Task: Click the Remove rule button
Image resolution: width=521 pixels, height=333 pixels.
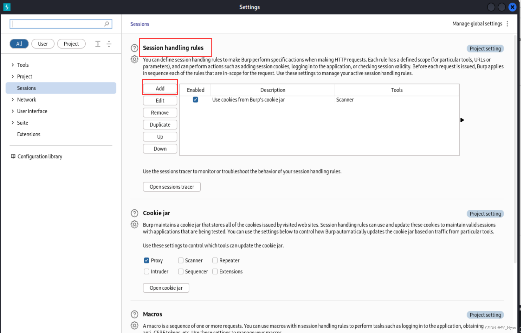Action: tap(160, 113)
